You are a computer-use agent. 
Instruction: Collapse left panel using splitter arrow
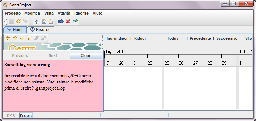(102, 37)
